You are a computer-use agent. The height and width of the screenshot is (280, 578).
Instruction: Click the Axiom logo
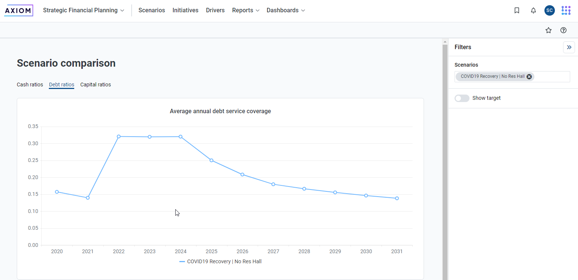[x=19, y=10]
